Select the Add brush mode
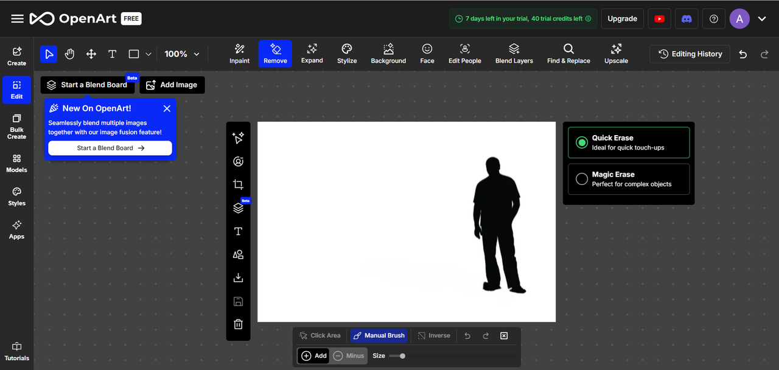Image resolution: width=779 pixels, height=370 pixels. pos(314,355)
